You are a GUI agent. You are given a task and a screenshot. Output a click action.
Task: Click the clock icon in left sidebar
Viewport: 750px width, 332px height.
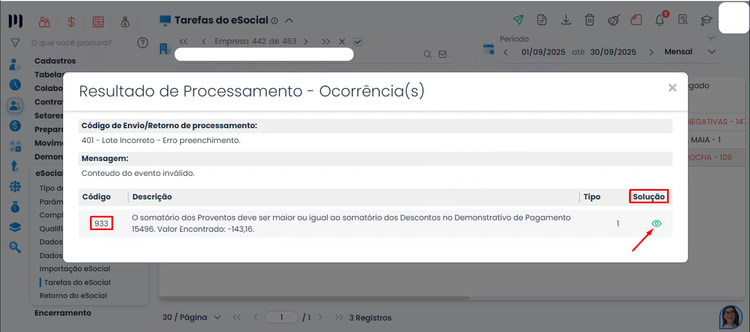[15, 85]
